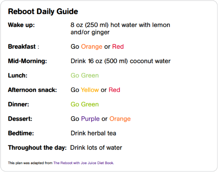218x172 pixels.
Task: Click the Mid-Morning label
Action: click(27, 61)
